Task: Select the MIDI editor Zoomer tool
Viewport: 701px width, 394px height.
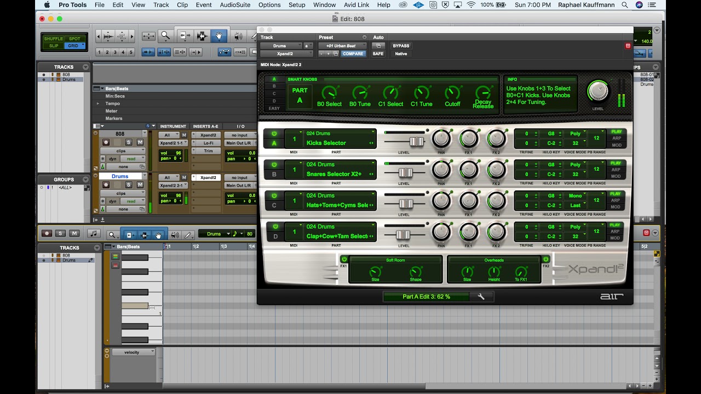Action: click(x=112, y=235)
